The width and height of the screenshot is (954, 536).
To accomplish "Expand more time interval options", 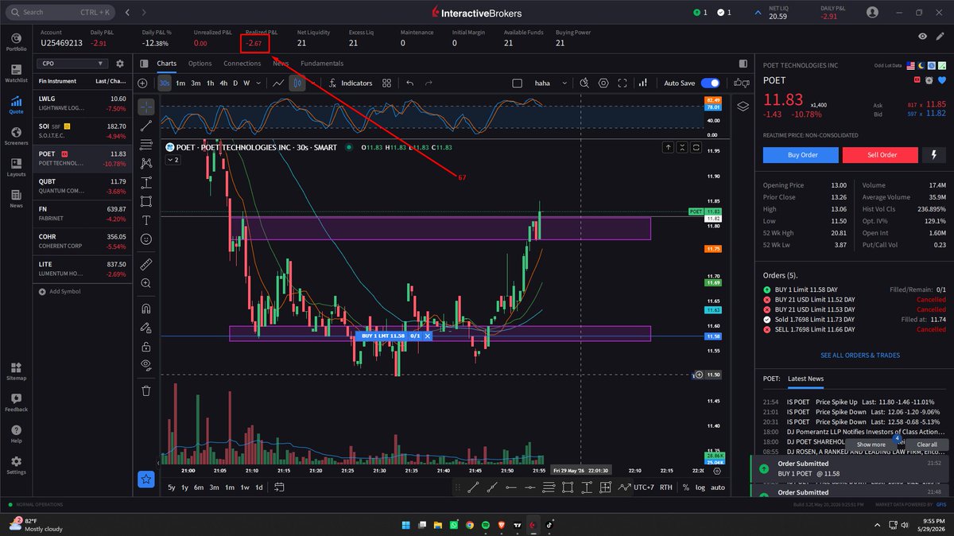I will tap(258, 83).
